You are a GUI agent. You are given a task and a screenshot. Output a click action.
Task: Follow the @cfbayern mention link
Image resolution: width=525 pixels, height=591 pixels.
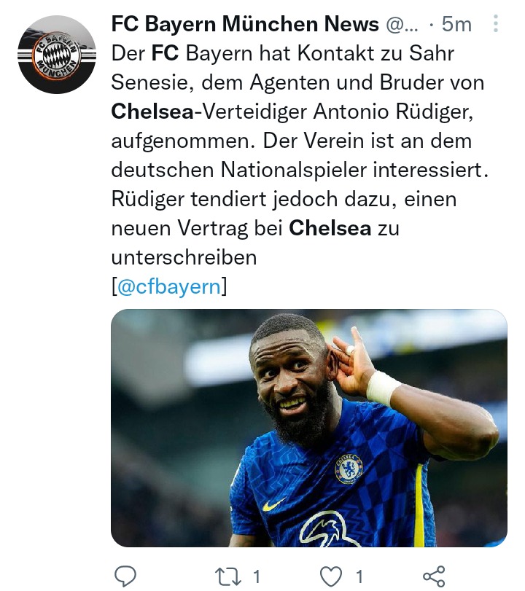169,287
